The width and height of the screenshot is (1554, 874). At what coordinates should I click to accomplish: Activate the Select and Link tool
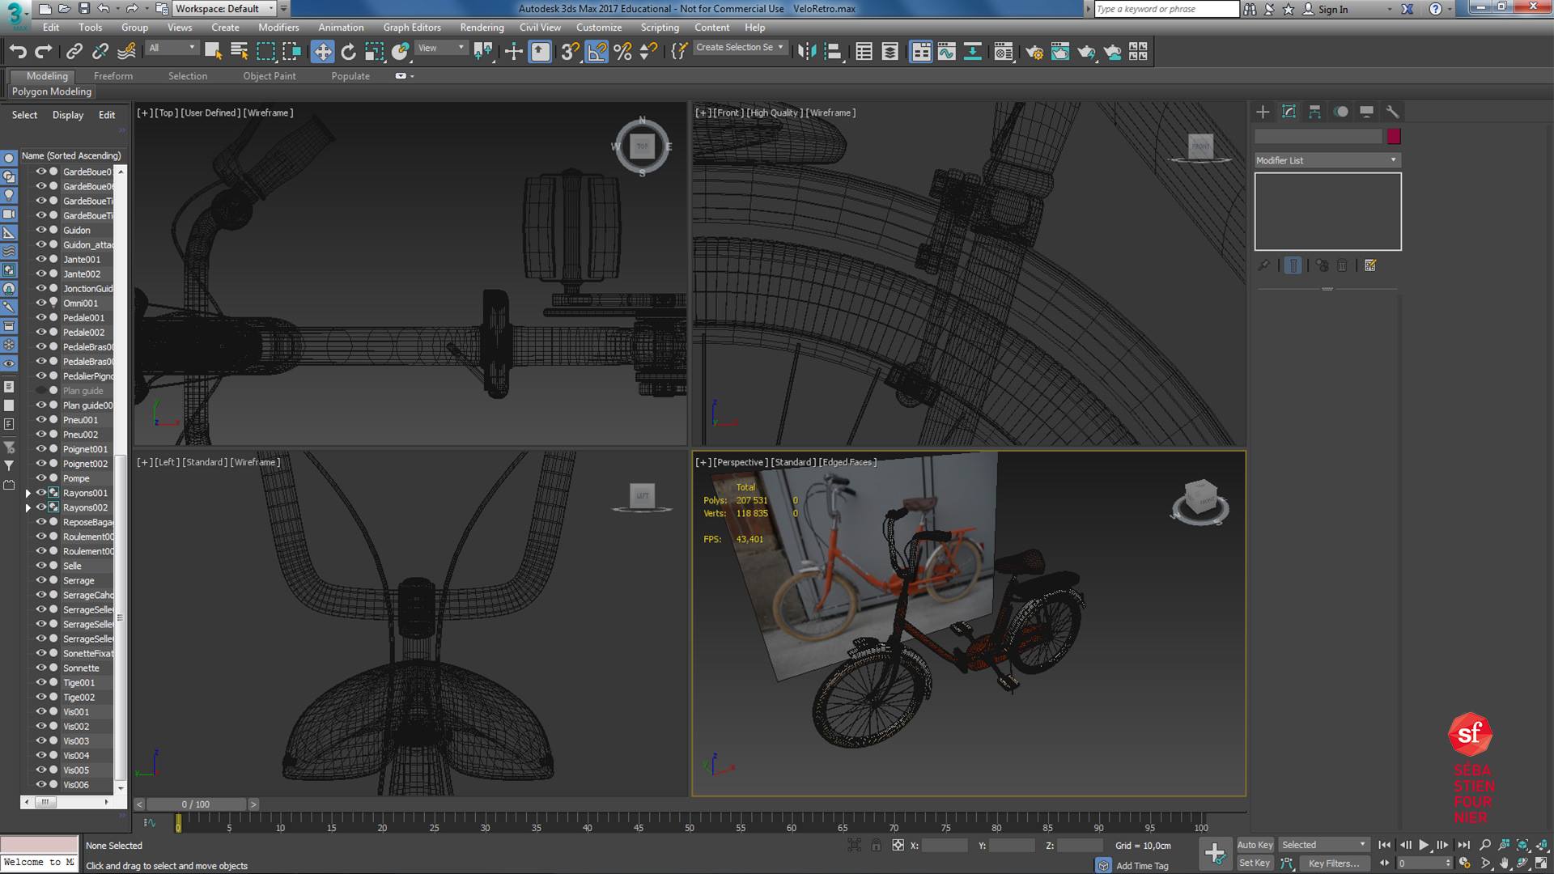74,52
